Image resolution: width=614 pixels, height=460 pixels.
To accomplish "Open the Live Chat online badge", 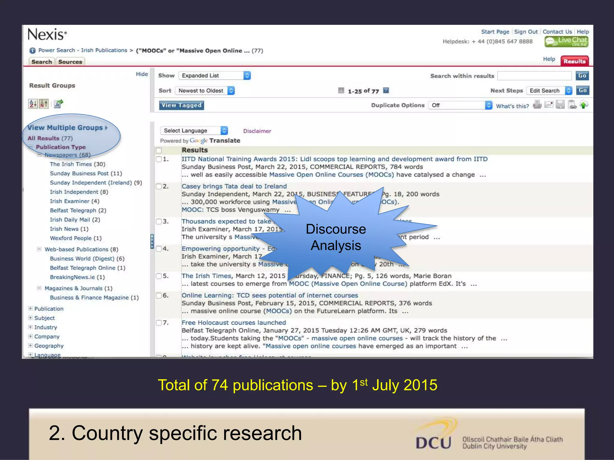I will pos(566,42).
